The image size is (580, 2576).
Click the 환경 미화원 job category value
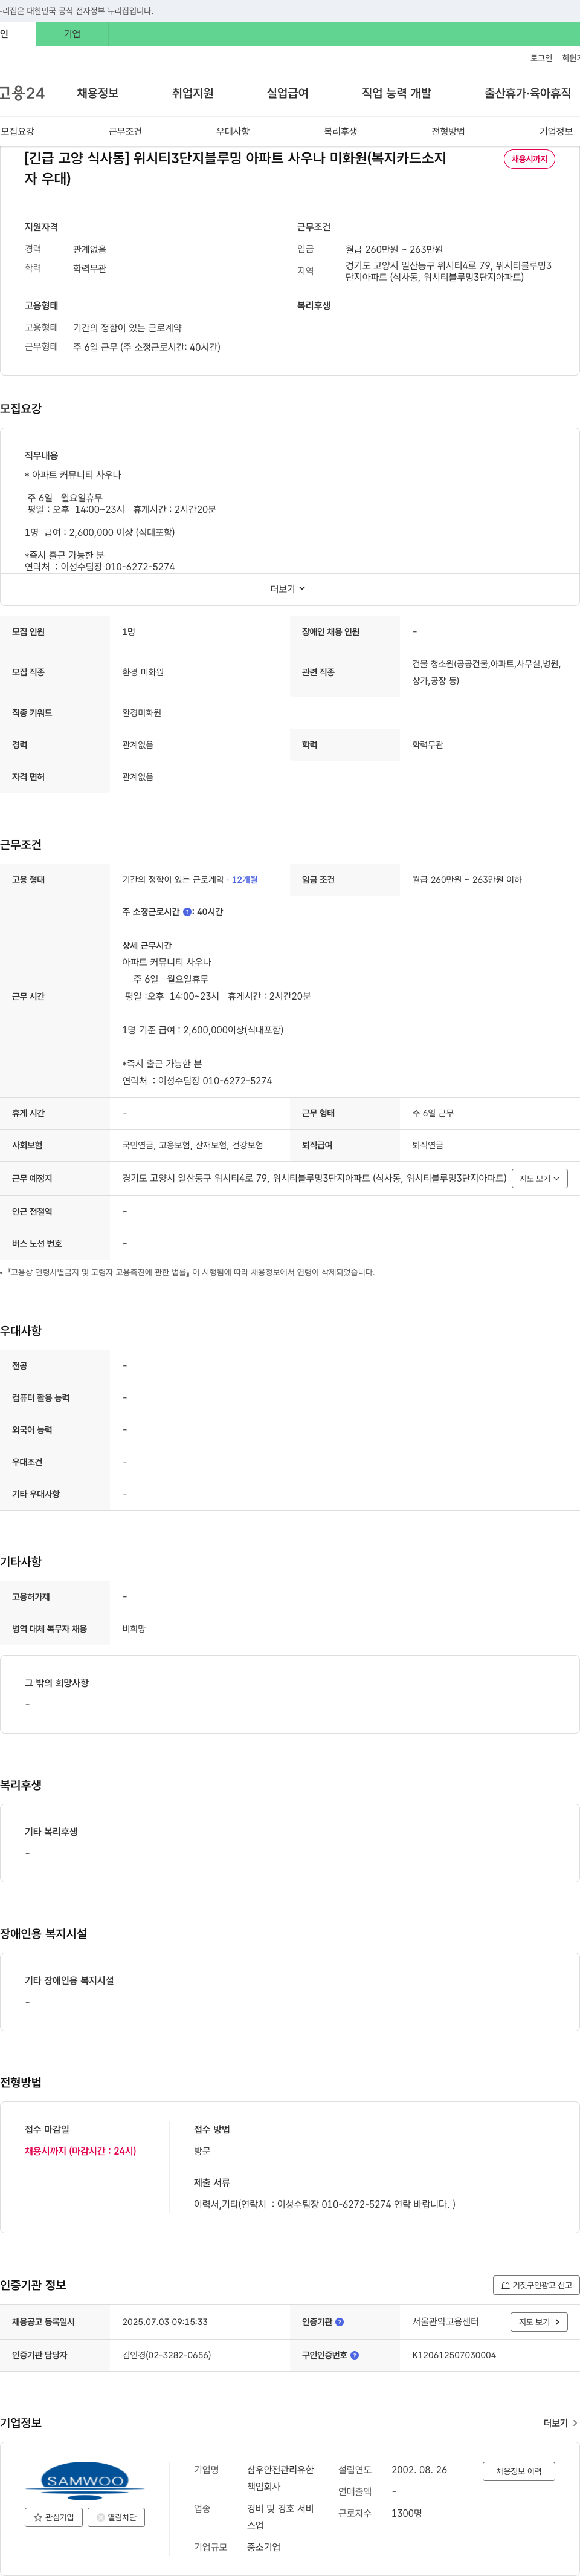coord(143,672)
